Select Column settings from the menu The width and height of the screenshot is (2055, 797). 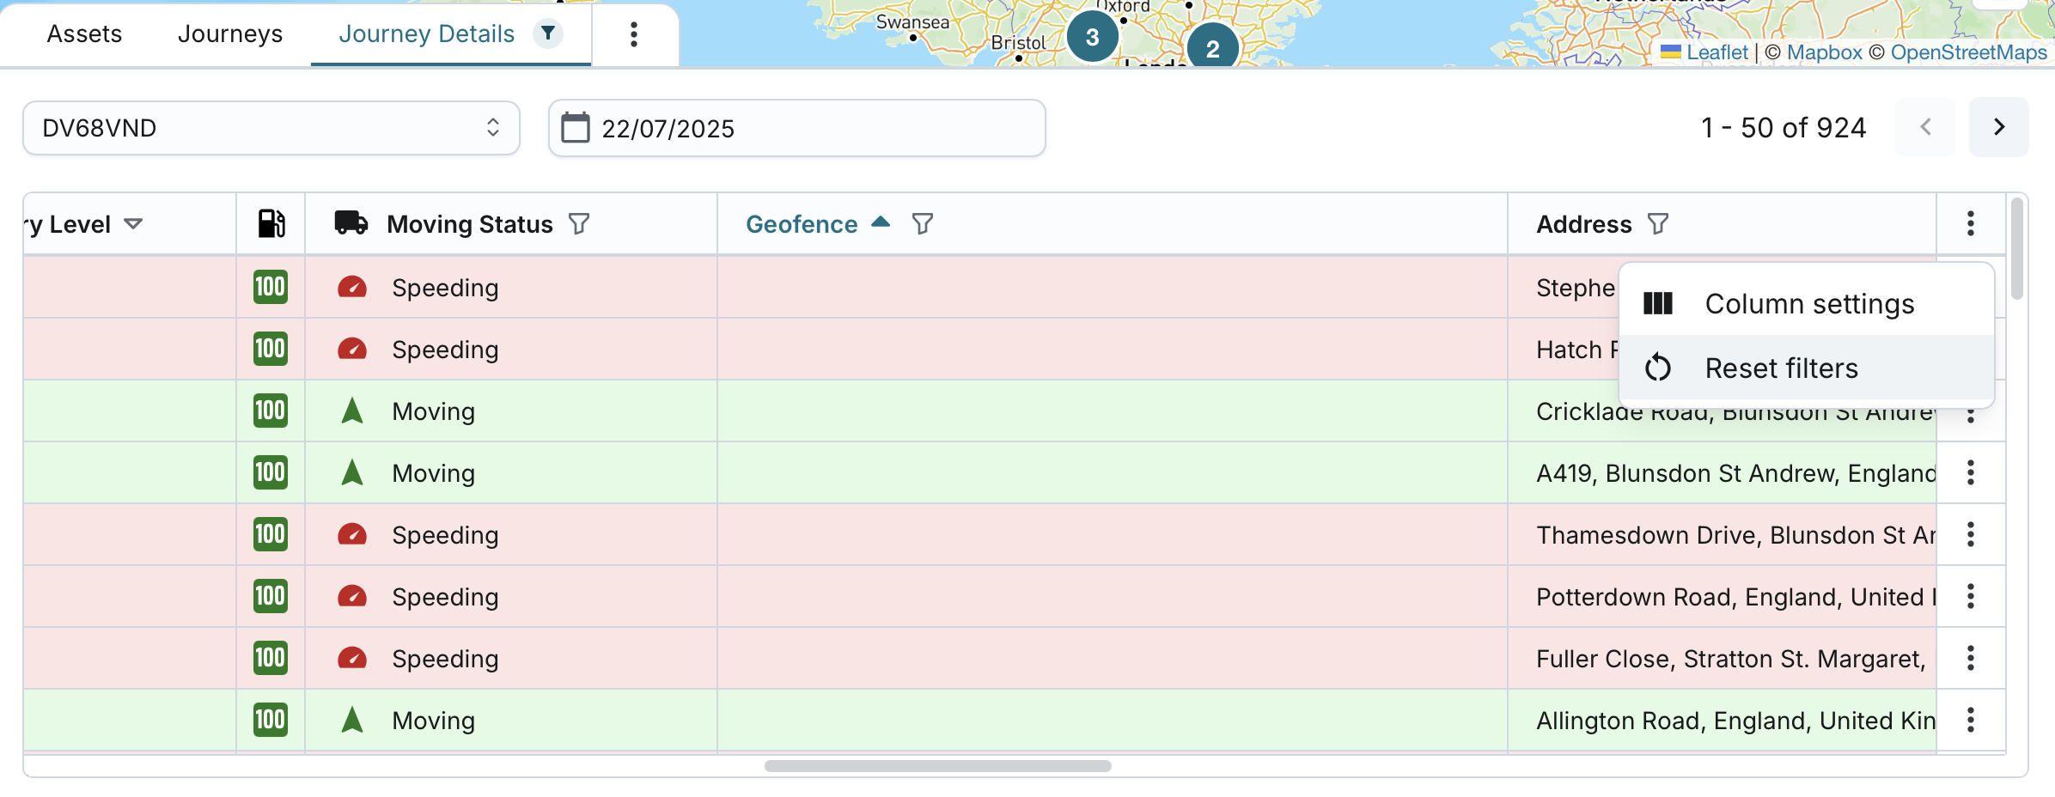coord(1808,304)
